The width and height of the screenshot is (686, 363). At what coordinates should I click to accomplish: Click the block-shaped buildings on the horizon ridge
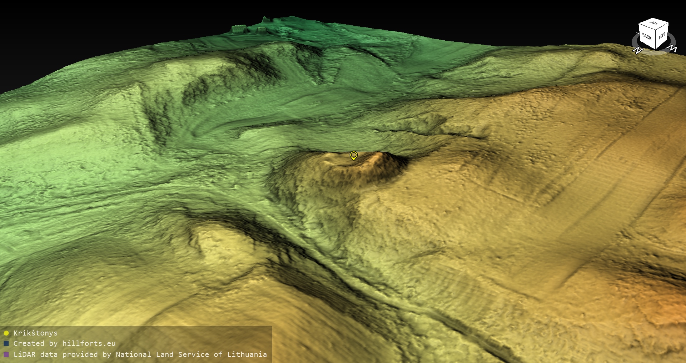(239, 28)
